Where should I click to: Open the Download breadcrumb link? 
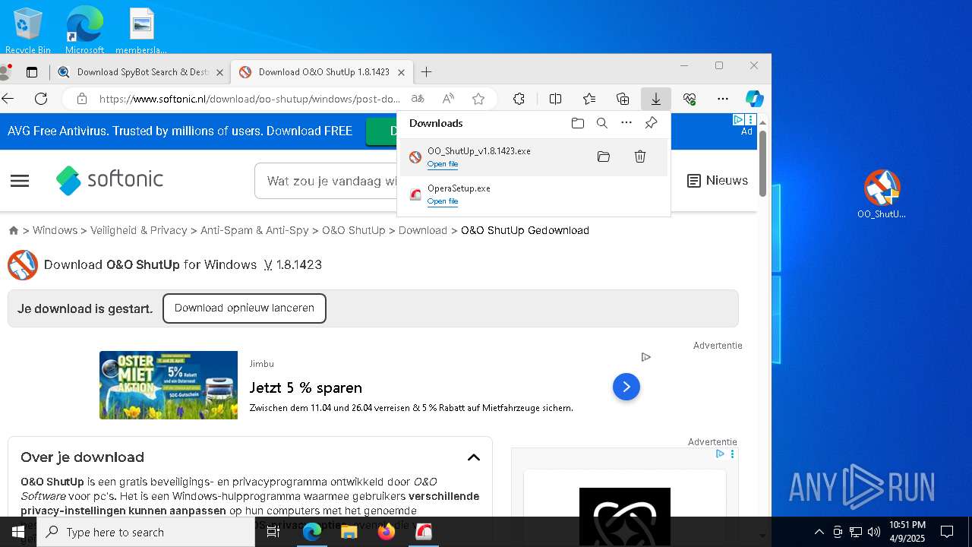(x=423, y=230)
